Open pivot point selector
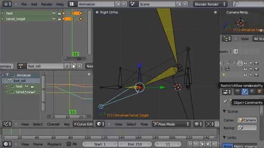The width and height of the screenshot is (264, 148). pos(210,124)
